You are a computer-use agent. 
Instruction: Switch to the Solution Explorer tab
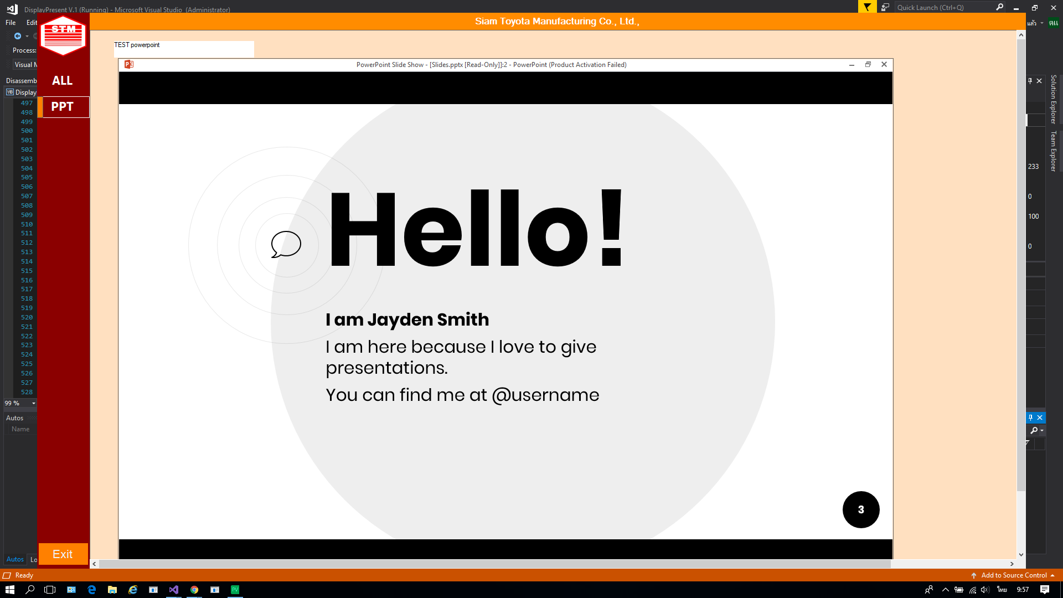(1053, 99)
